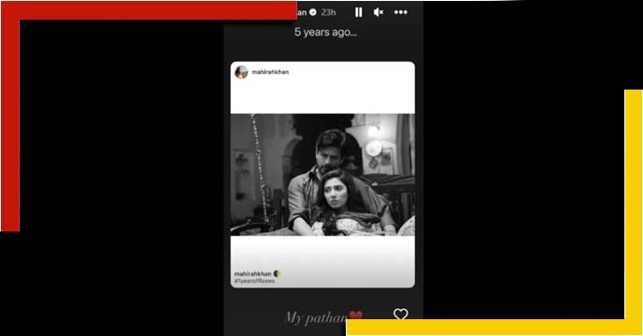Open the mahirahkhan username at the post header
Viewport: 643px width, 336px height.
[x=270, y=72]
